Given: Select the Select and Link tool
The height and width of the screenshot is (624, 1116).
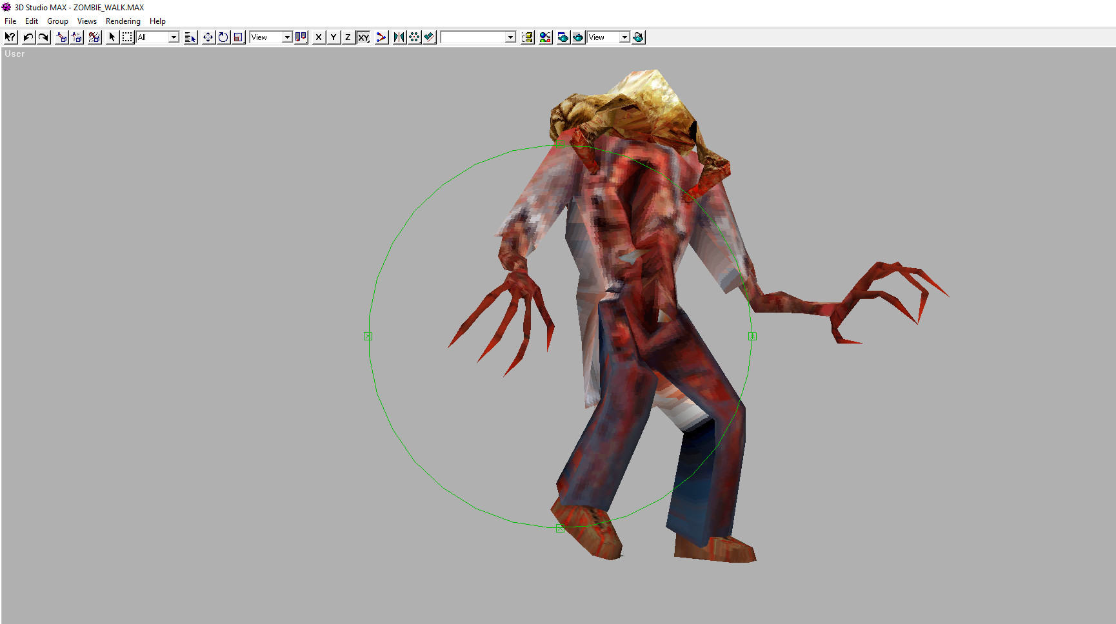Looking at the screenshot, I should (61, 37).
